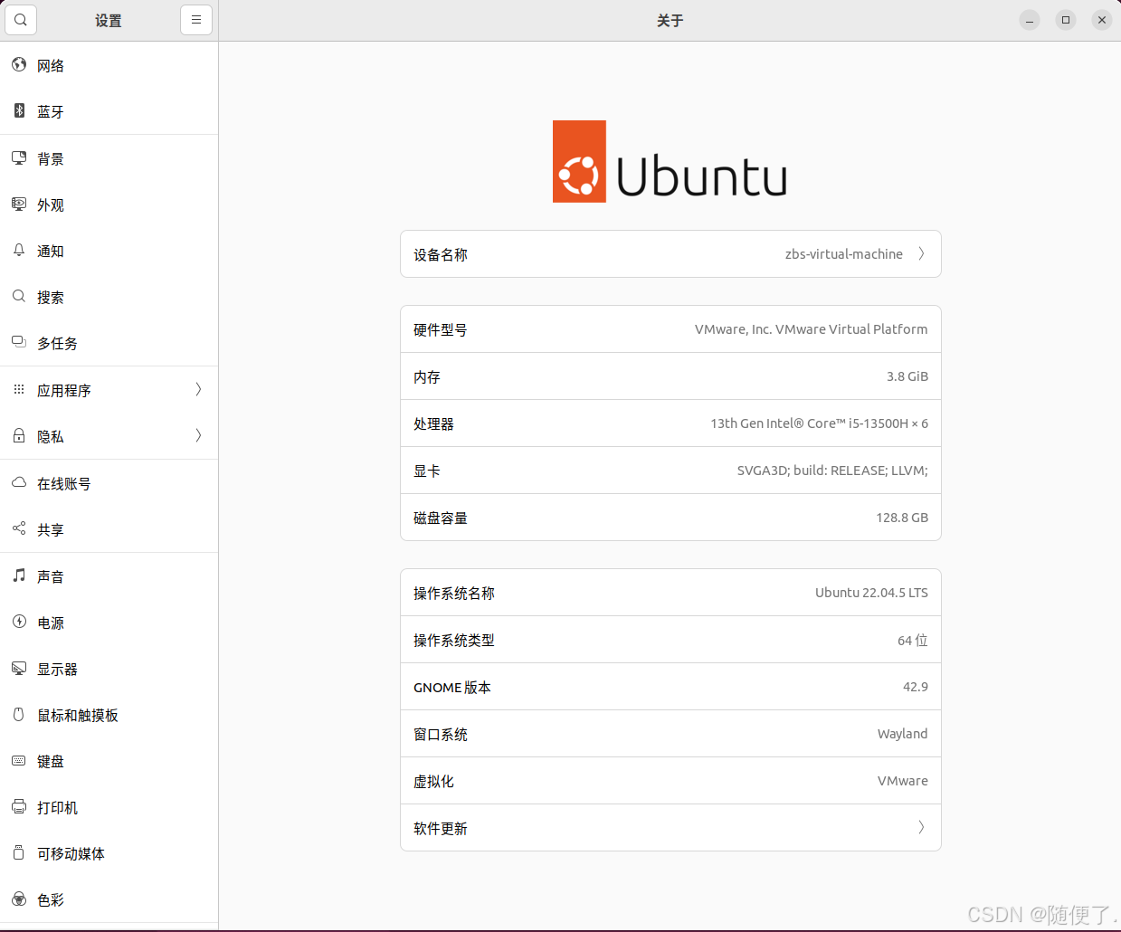
Task: Click the lock icon beside 隐私
Action: 19,435
